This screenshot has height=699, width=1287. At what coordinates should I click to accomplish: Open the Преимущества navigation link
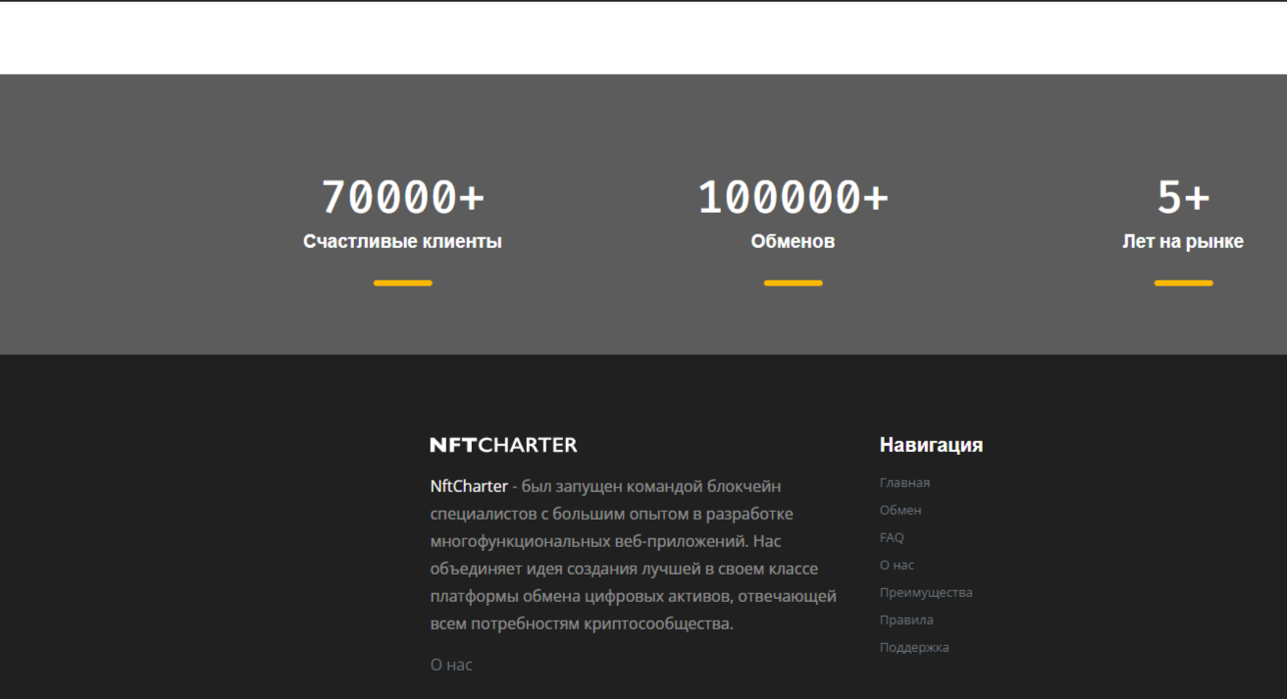tap(926, 592)
